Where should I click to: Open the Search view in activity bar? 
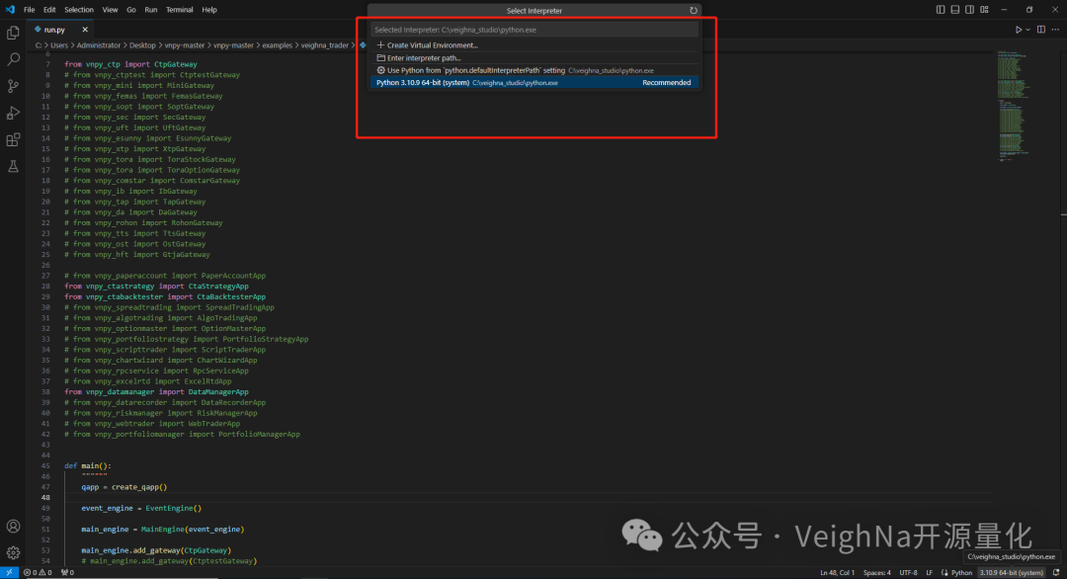13,59
